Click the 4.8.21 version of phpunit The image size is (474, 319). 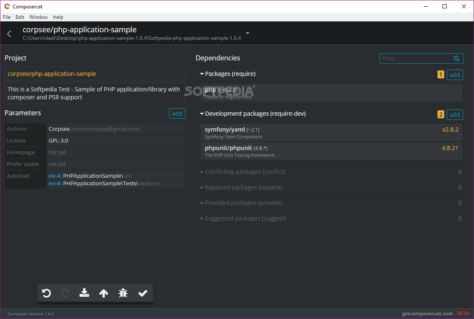coord(450,148)
